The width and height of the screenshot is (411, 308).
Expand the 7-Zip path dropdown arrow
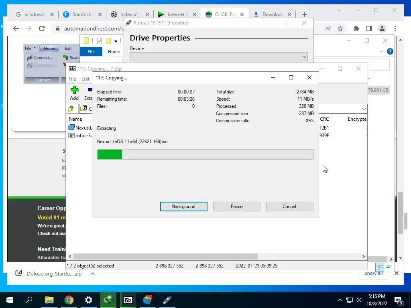click(x=364, y=109)
